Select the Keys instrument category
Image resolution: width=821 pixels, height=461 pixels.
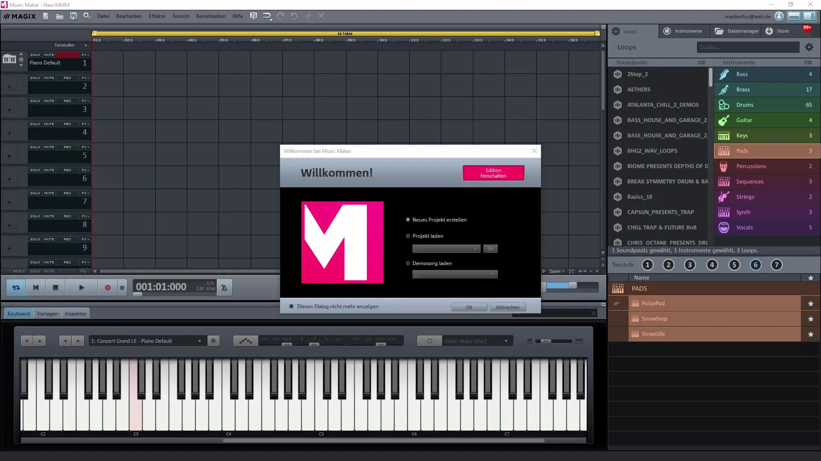click(767, 136)
